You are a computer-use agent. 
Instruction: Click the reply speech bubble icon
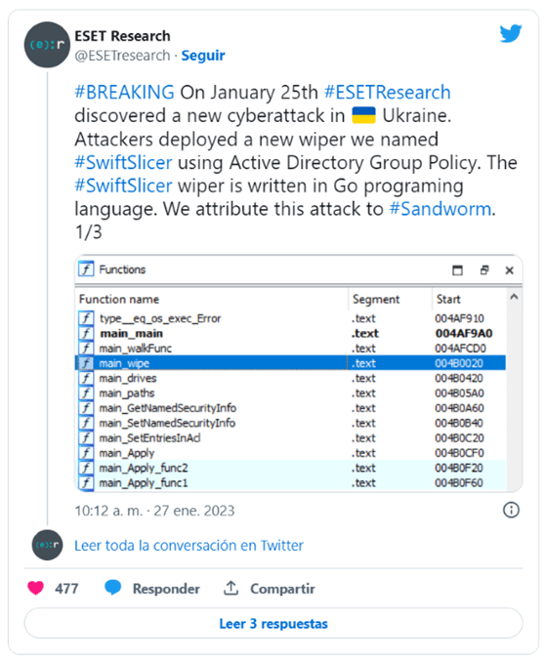pyautogui.click(x=113, y=588)
